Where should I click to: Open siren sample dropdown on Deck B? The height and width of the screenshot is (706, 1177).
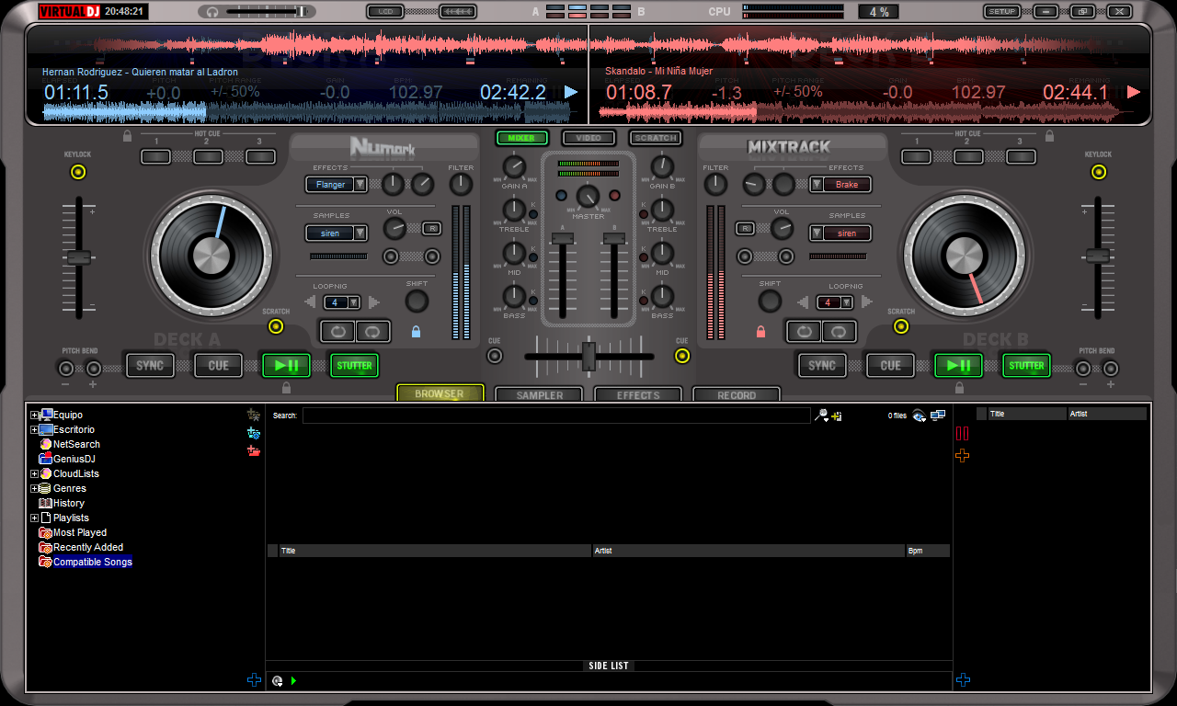tap(816, 233)
